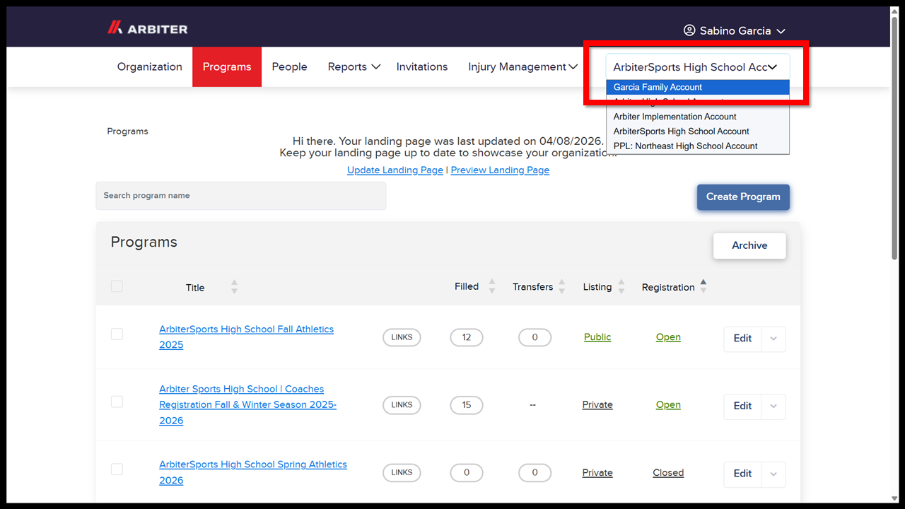This screenshot has width=905, height=509.
Task: Tick the Spring Athletics 2026 row checkbox
Action: coord(117,469)
